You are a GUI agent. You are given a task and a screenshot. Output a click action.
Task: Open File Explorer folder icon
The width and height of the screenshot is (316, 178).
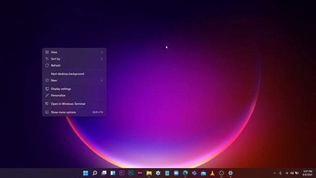click(x=149, y=173)
